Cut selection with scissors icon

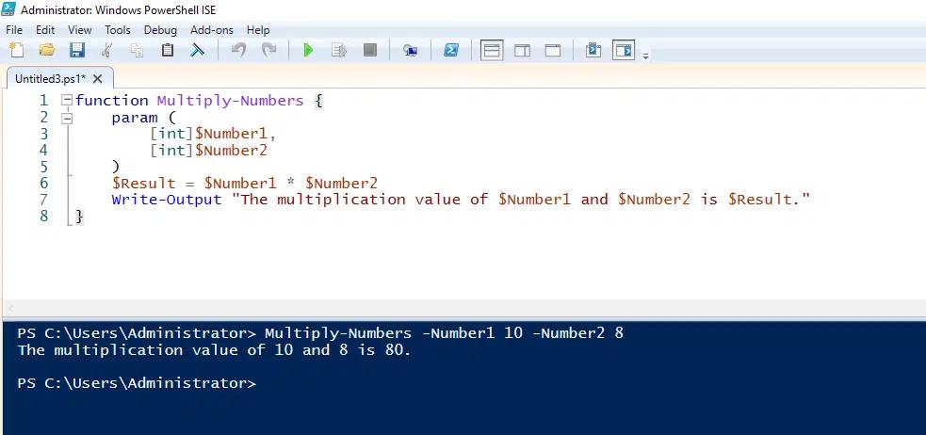[106, 50]
